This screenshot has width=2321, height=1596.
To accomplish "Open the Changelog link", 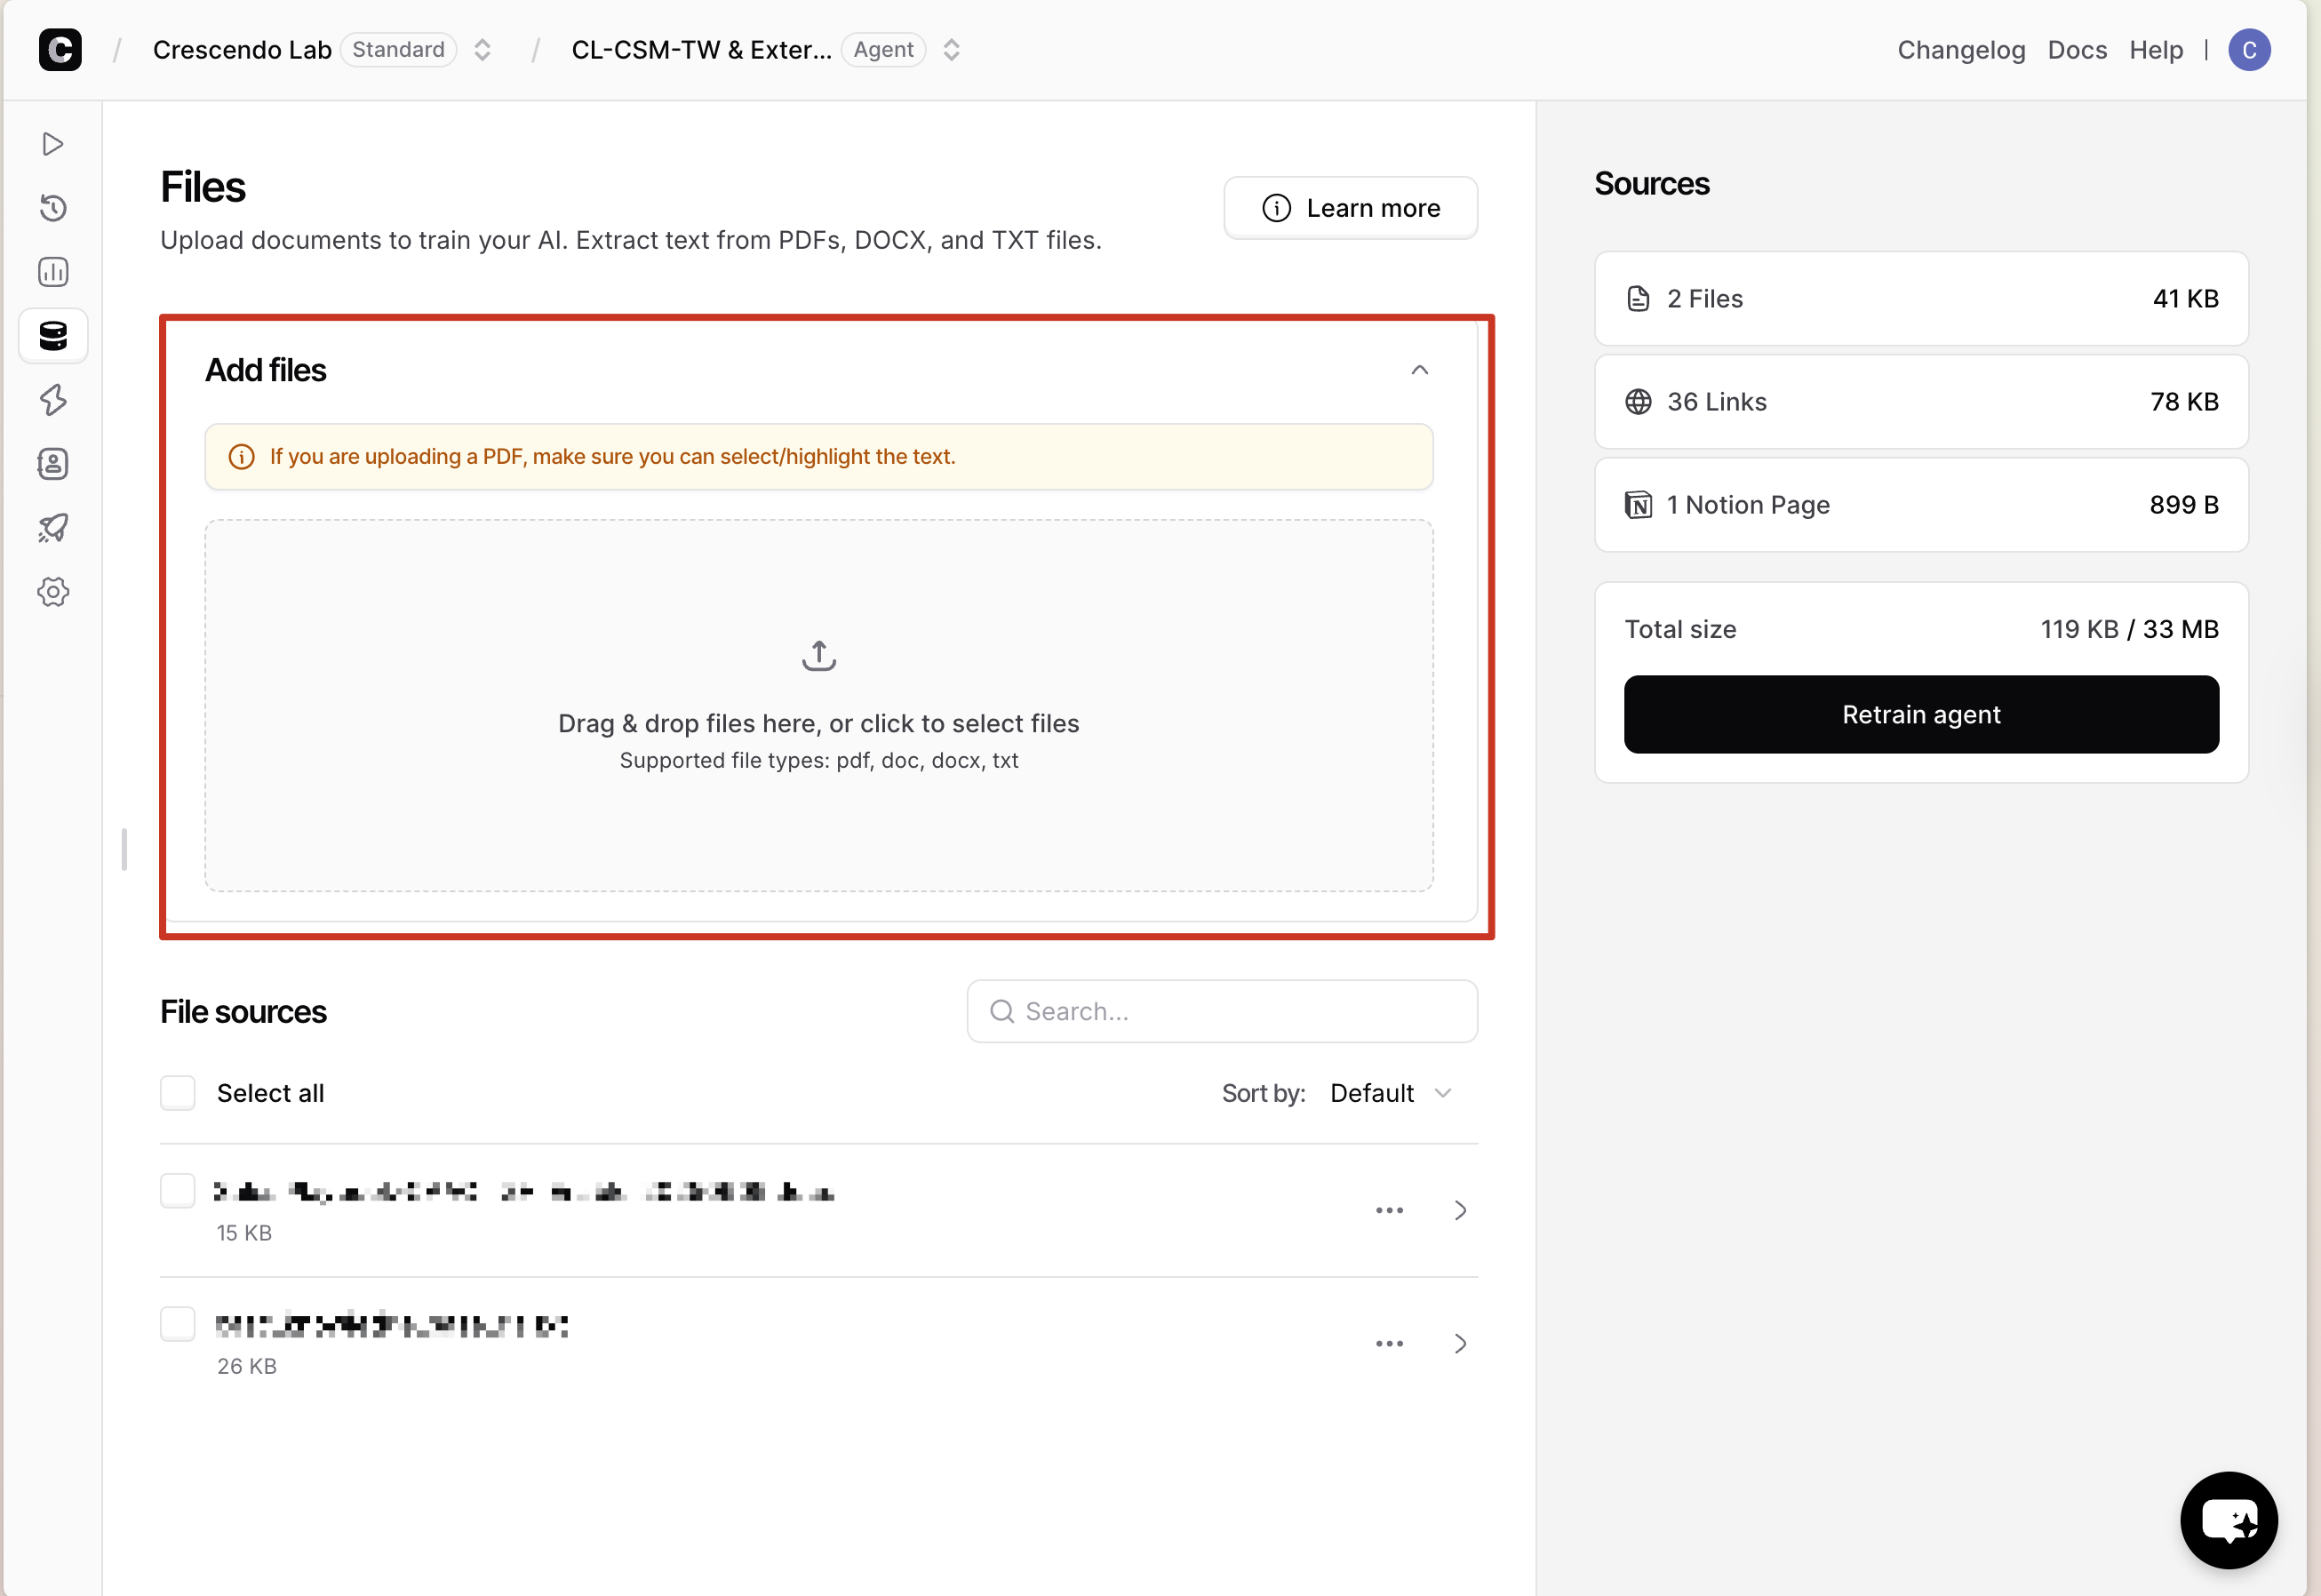I will 1961,49.
